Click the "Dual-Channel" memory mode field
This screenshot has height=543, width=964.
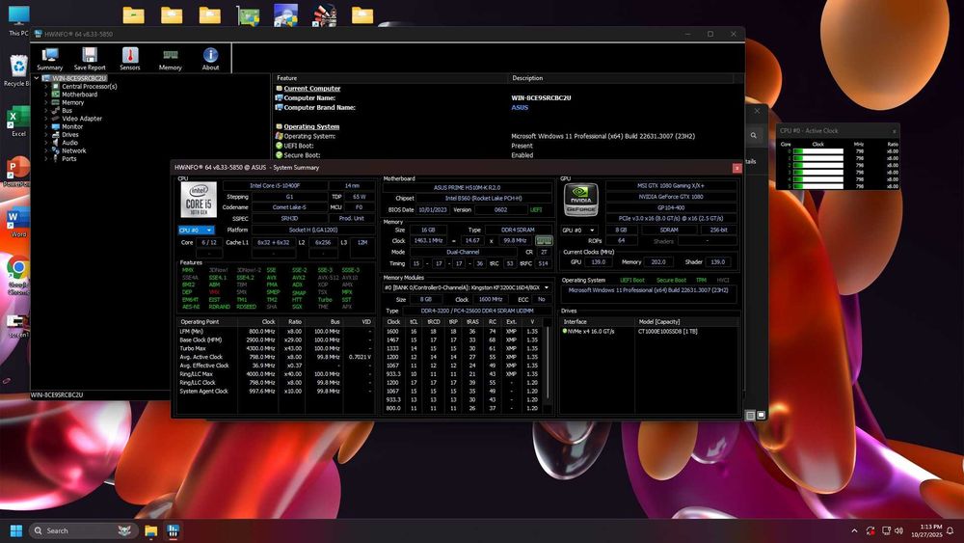(x=464, y=252)
